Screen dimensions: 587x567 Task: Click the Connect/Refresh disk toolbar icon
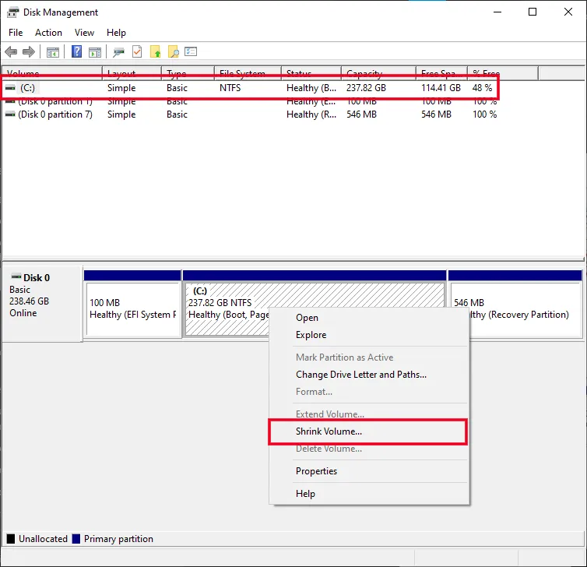(118, 52)
